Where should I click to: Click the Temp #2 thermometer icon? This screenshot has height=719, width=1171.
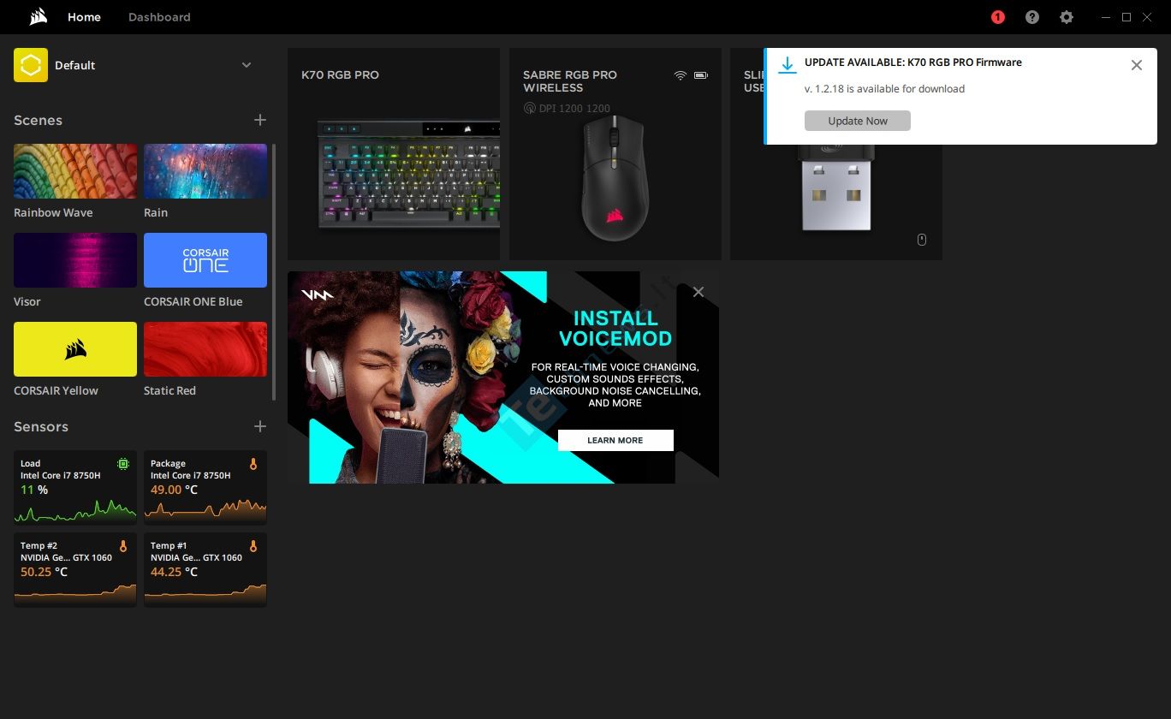click(123, 546)
